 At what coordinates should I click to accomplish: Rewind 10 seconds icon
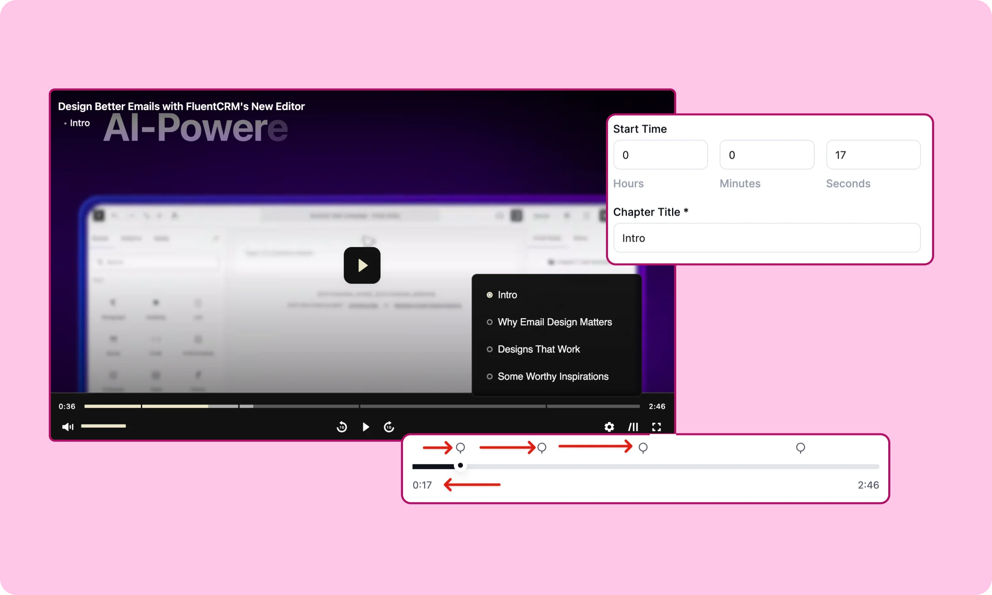[342, 427]
